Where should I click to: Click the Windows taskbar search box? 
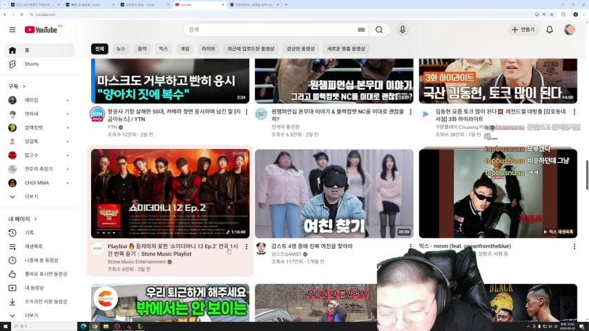click(x=44, y=326)
